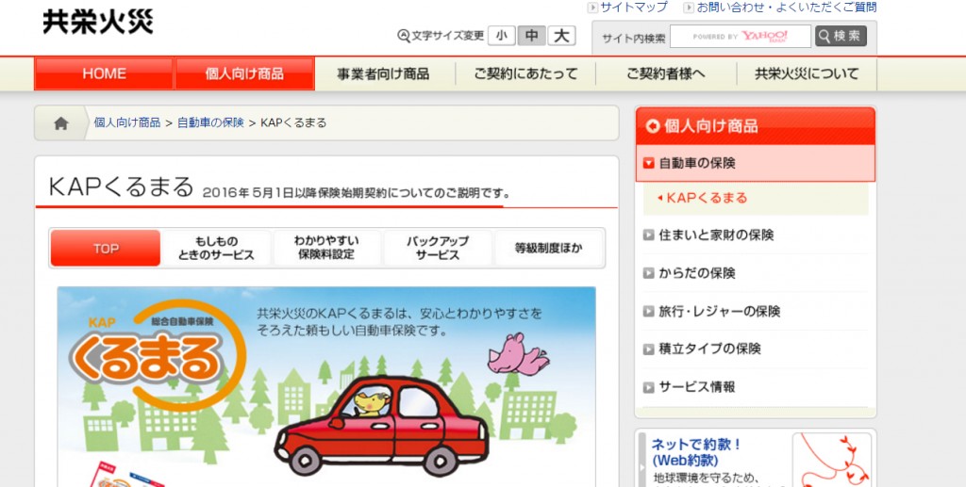Click the サイトマップ link
Image resolution: width=966 pixels, height=487 pixels.
pyautogui.click(x=634, y=8)
